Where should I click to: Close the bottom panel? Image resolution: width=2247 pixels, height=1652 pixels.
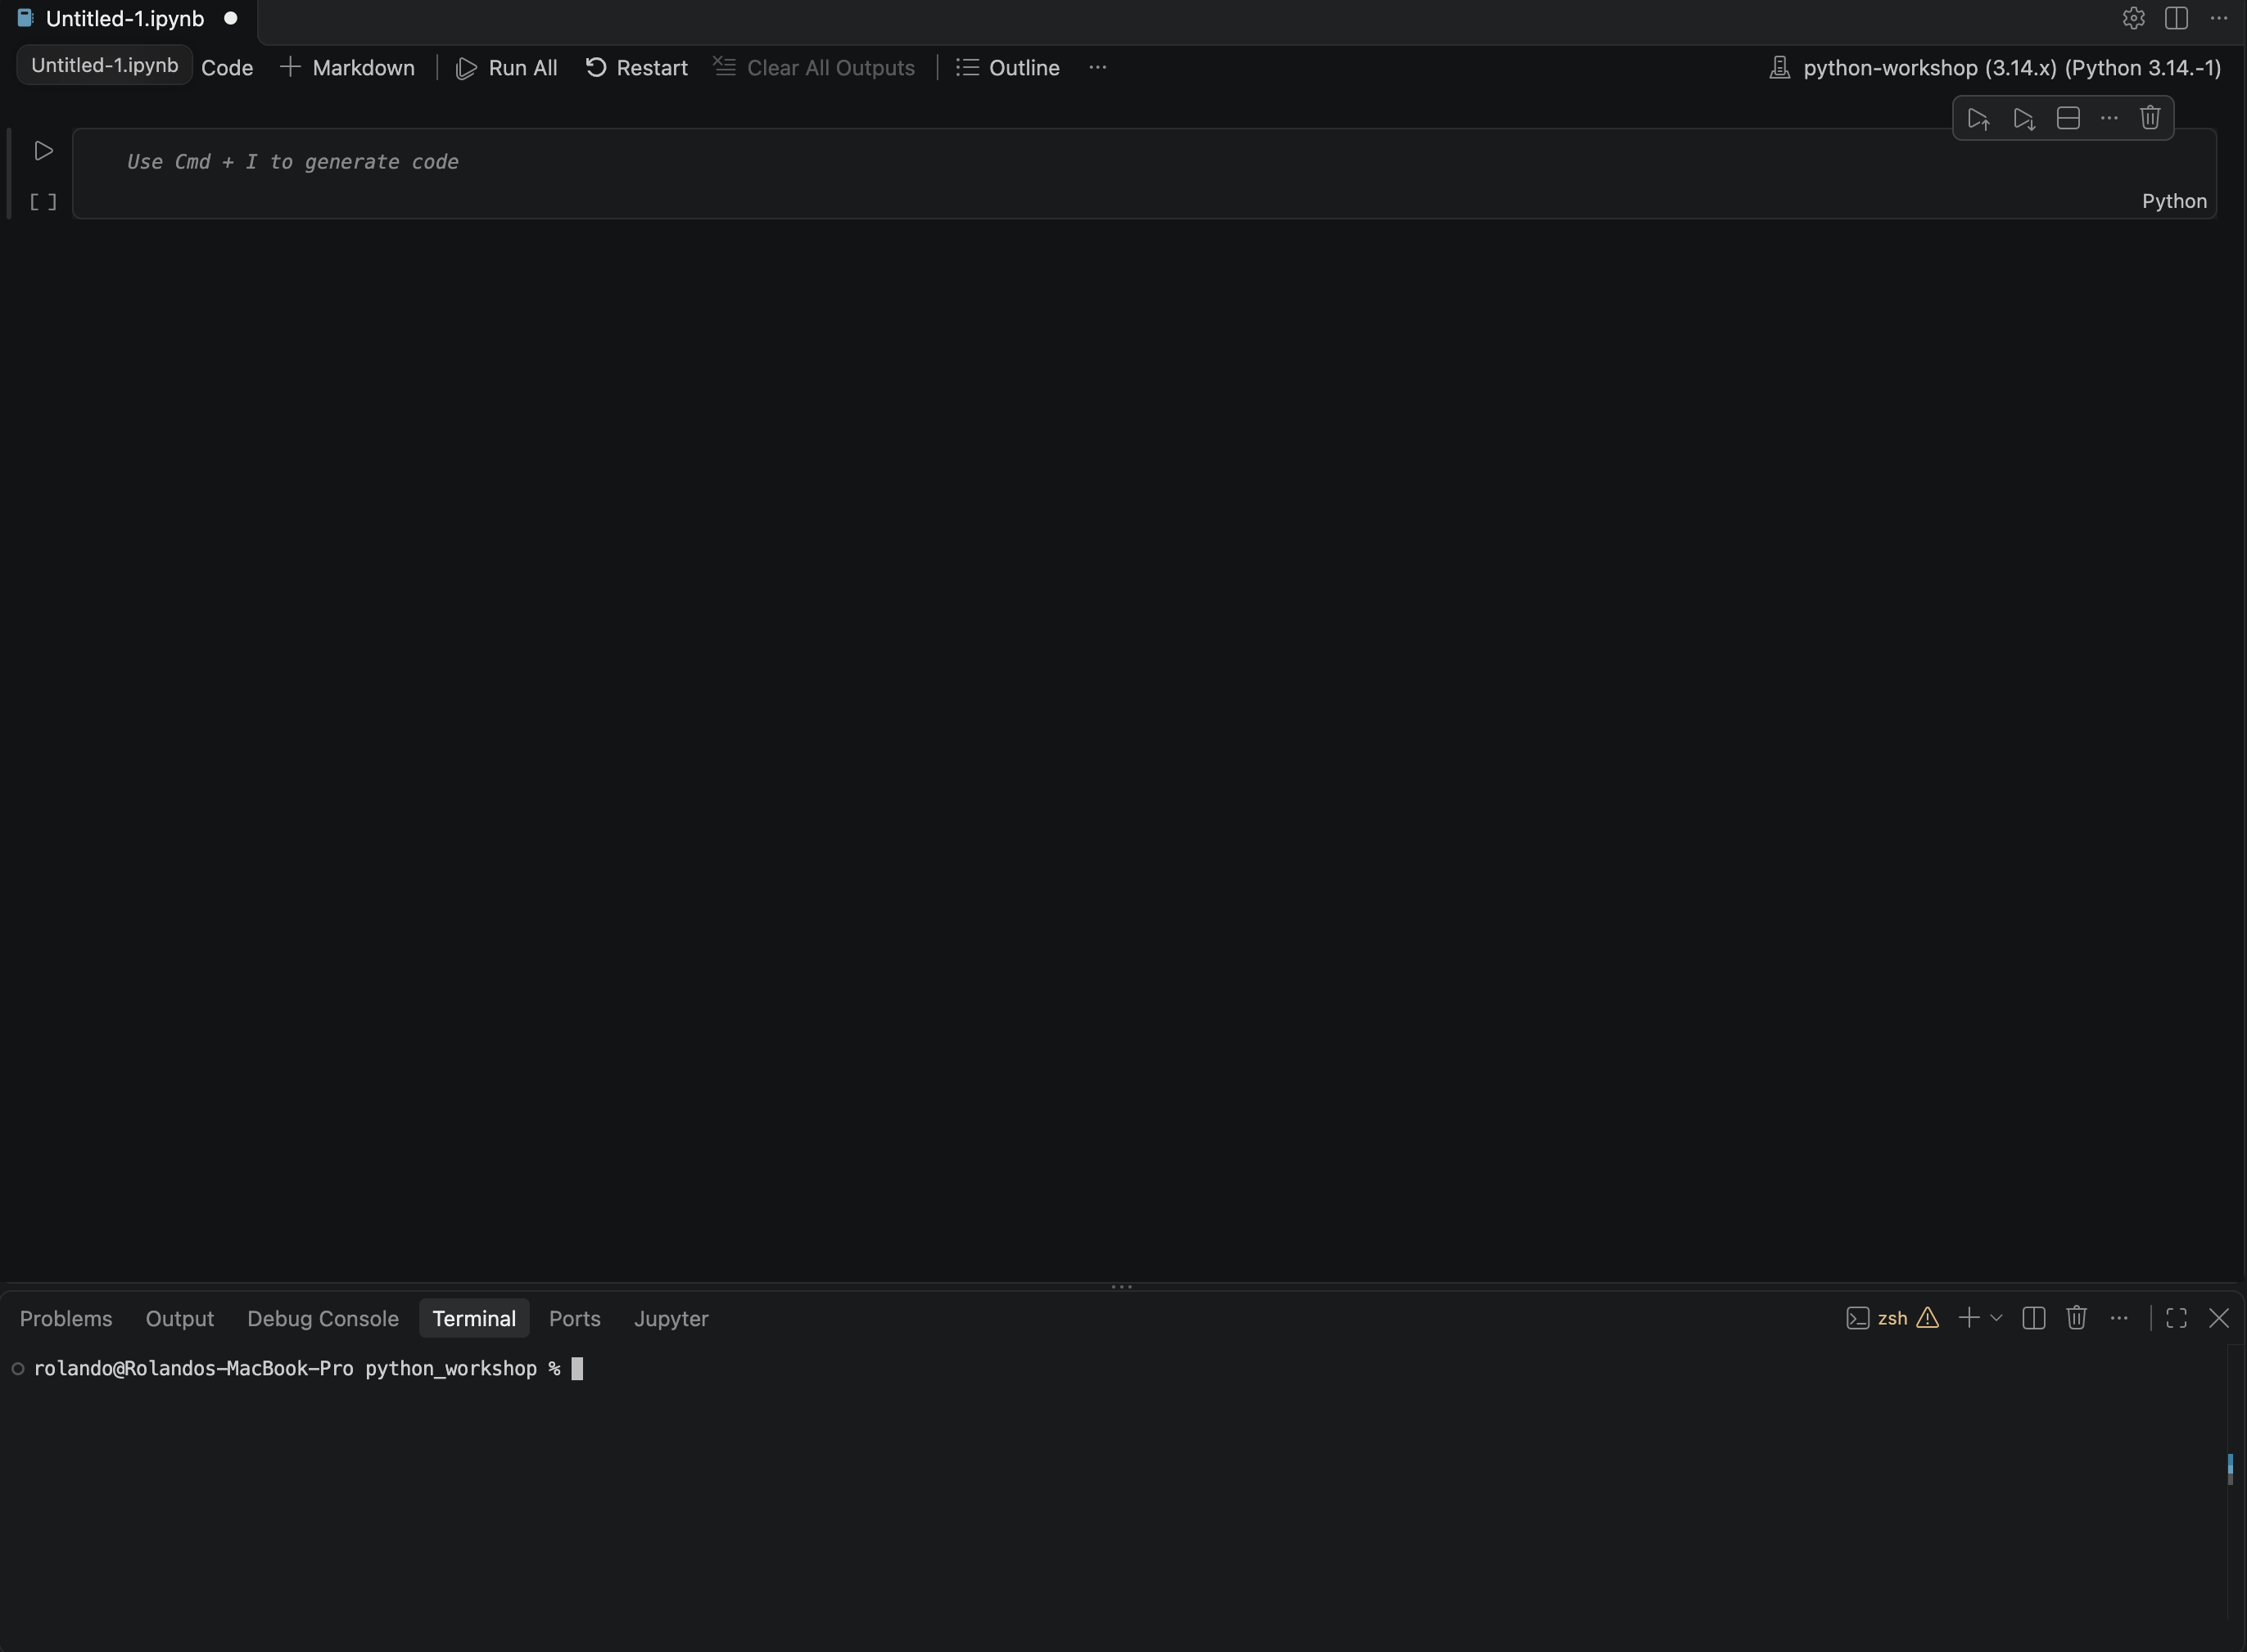[x=2218, y=1318]
